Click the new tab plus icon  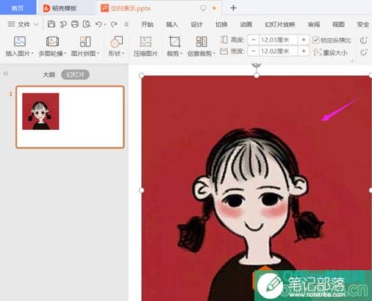click(233, 8)
